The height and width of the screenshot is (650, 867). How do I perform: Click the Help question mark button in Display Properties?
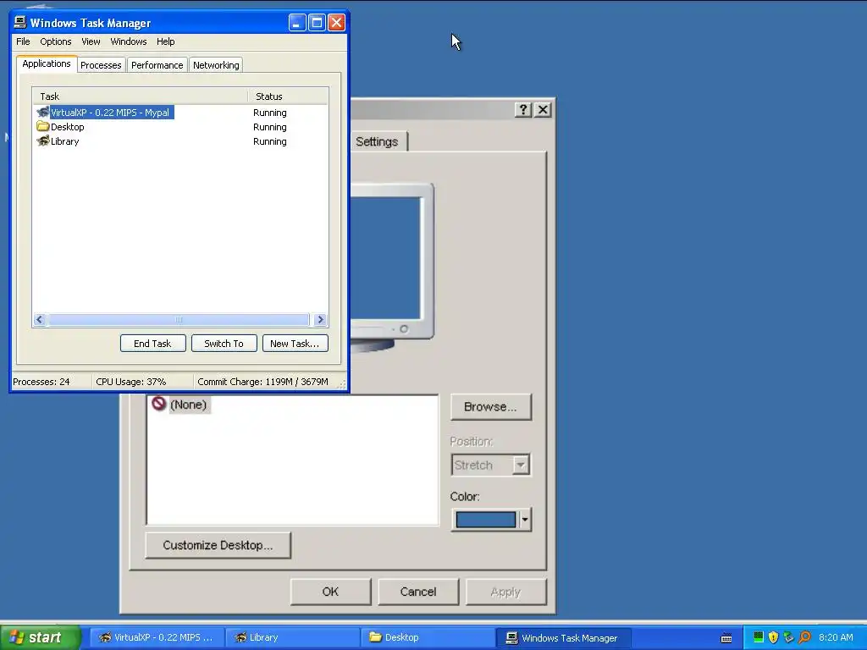[522, 109]
